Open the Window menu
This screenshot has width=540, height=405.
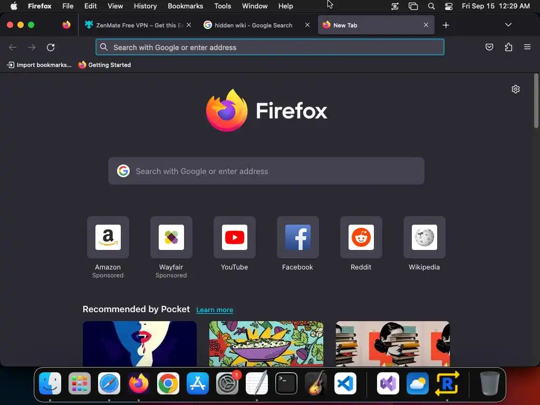pos(255,6)
